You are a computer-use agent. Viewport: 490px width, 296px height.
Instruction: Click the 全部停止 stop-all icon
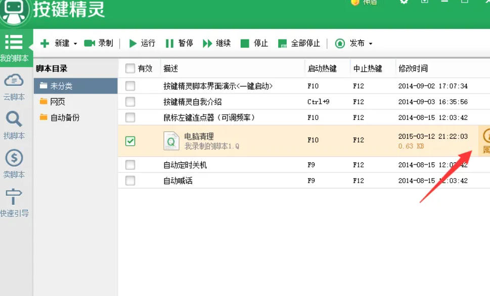pos(282,43)
